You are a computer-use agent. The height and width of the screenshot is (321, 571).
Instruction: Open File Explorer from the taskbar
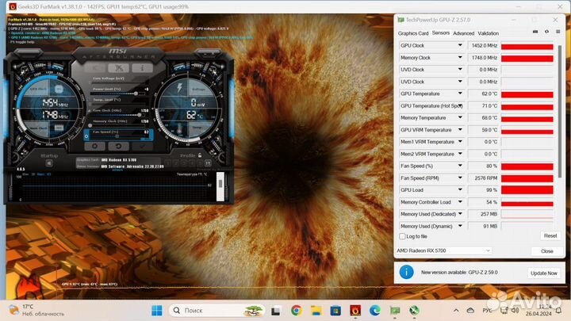pyautogui.click(x=316, y=311)
